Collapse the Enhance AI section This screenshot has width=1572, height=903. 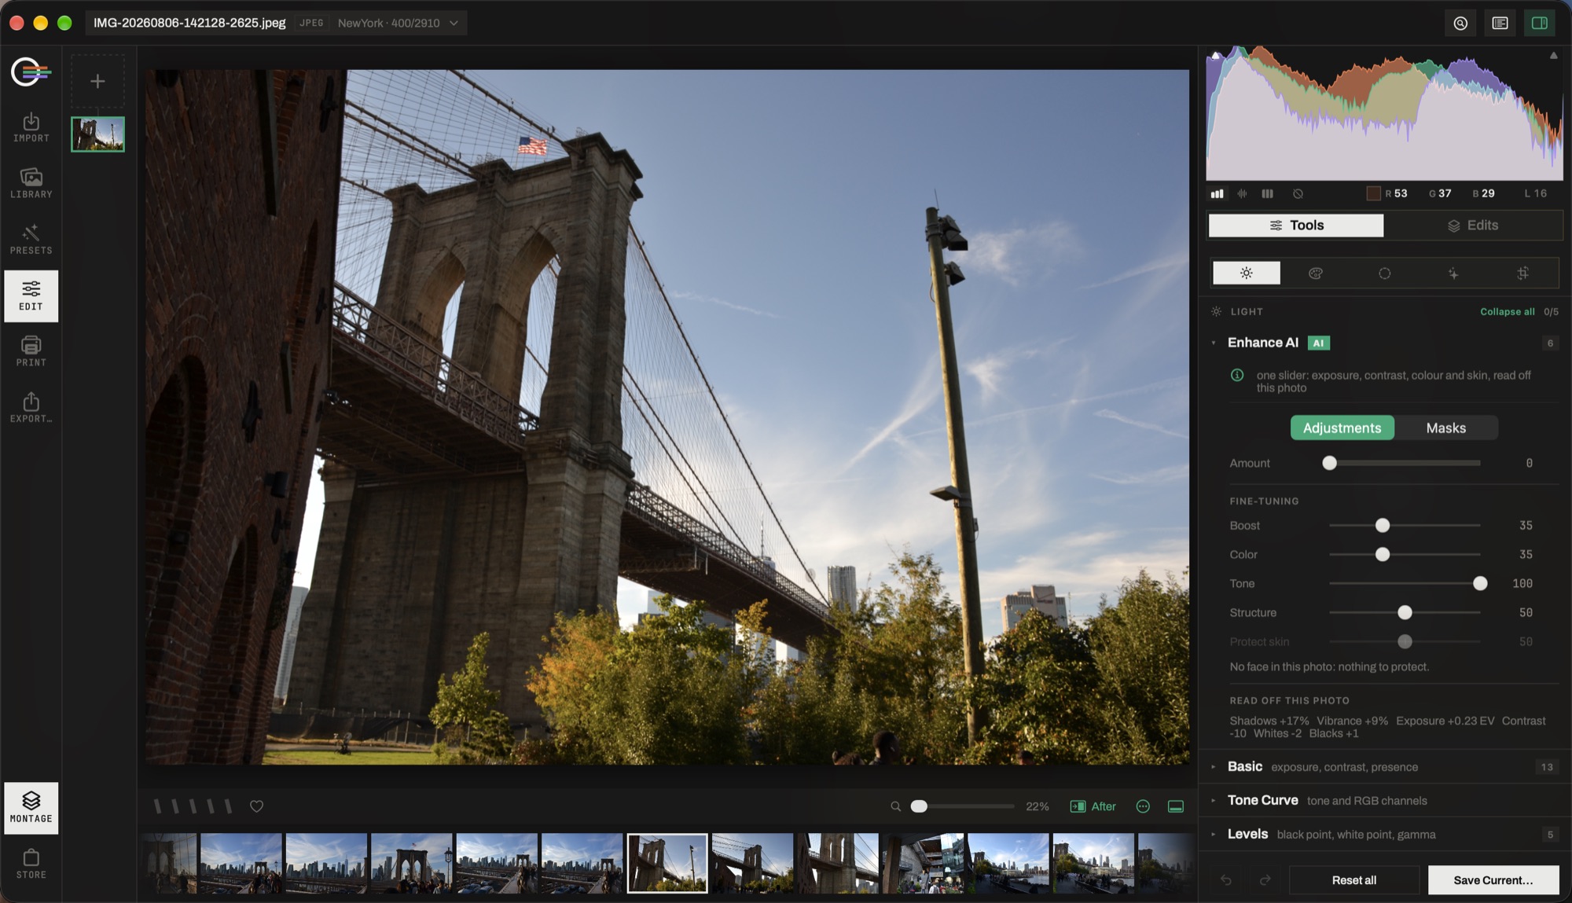coord(1214,343)
